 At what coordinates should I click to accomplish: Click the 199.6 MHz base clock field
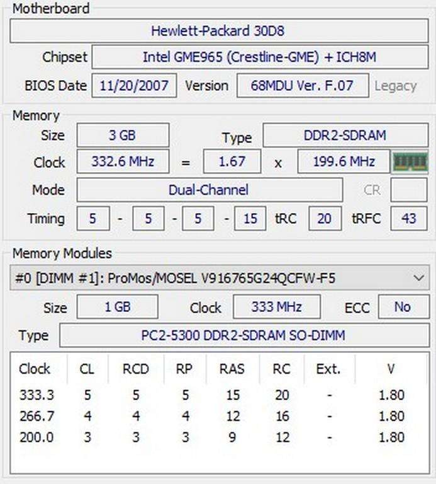click(x=344, y=161)
